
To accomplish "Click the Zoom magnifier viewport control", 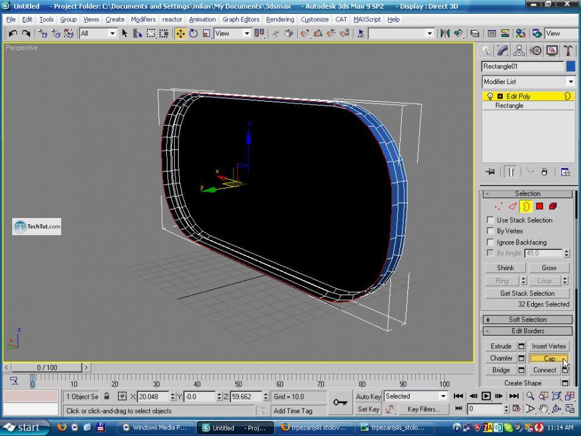I will [530, 396].
